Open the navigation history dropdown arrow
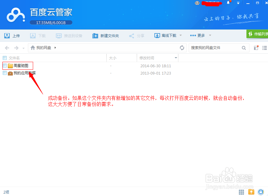This screenshot has height=196, width=268. tap(24, 48)
